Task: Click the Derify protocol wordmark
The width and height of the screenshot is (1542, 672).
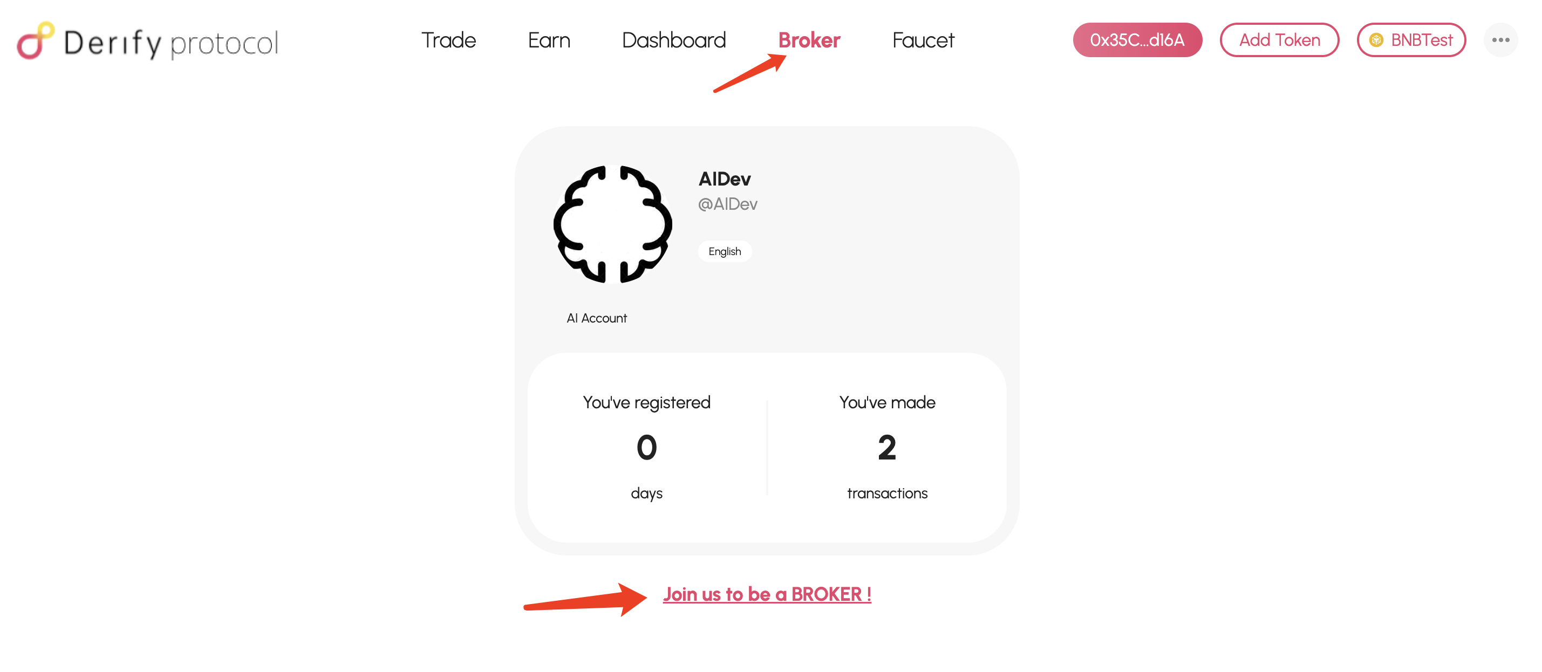Action: point(171,43)
